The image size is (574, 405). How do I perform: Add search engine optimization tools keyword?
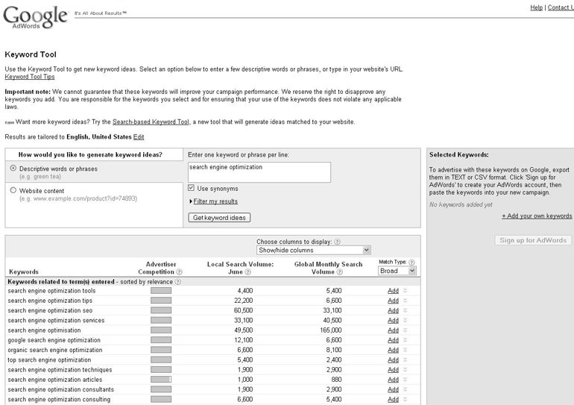tap(393, 291)
